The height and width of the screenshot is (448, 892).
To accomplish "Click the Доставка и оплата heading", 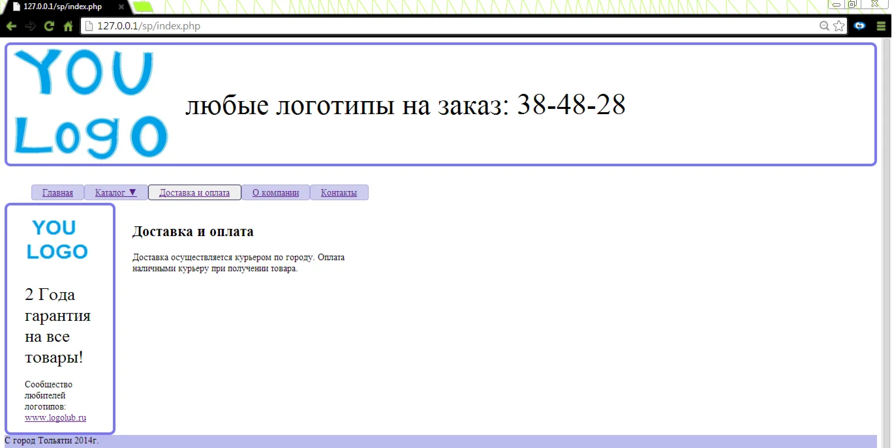I will pos(193,231).
